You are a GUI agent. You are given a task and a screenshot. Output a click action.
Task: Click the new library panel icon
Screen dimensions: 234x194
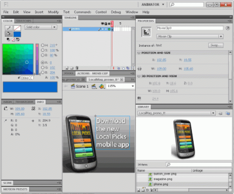click(228, 113)
